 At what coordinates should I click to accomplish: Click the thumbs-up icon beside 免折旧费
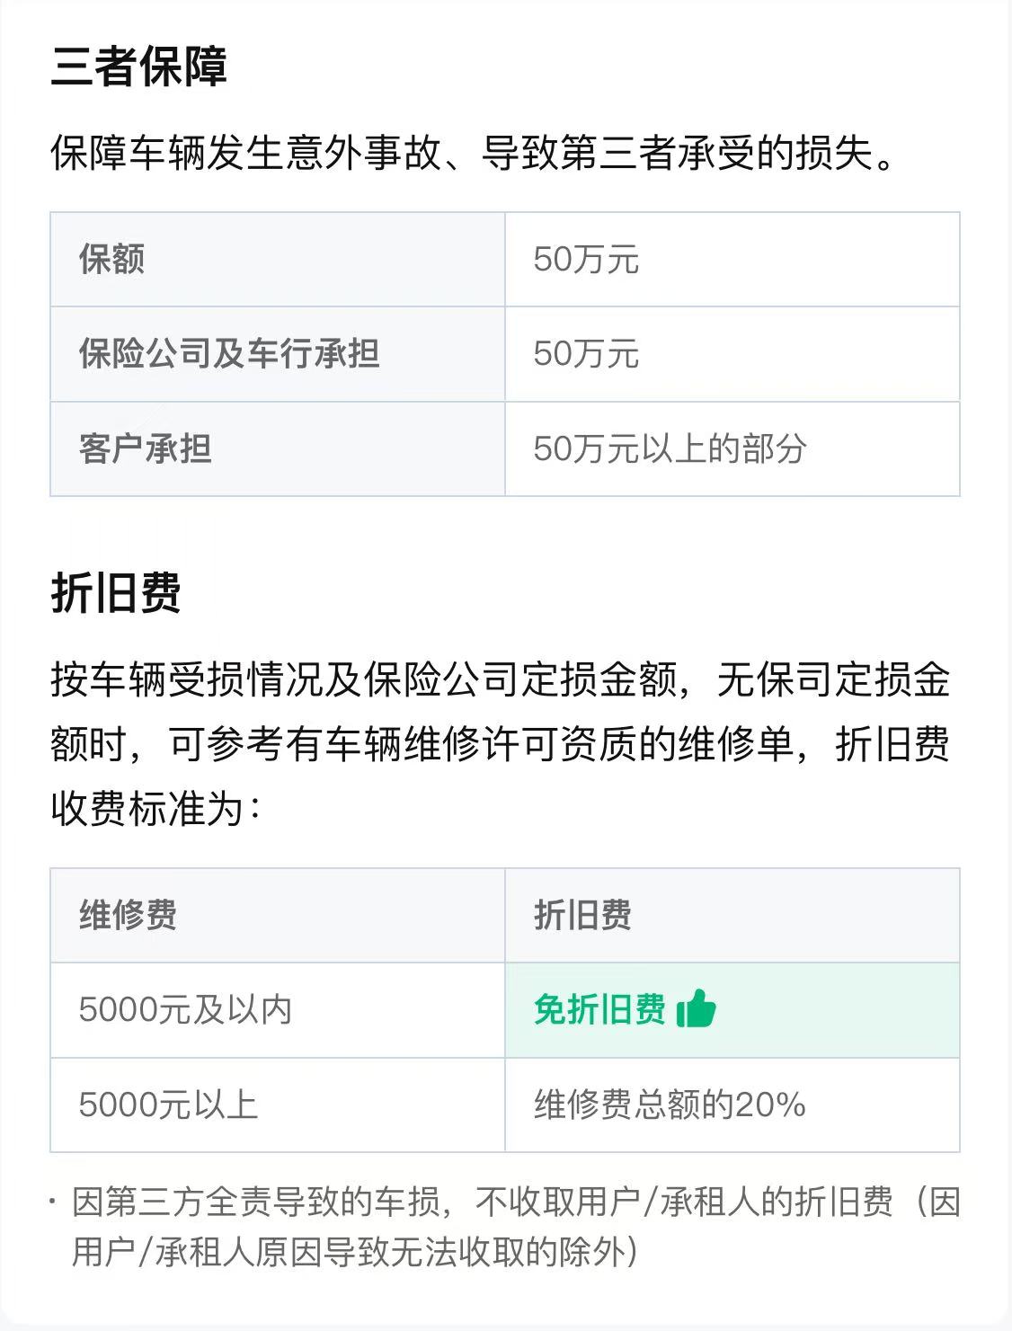(697, 1009)
